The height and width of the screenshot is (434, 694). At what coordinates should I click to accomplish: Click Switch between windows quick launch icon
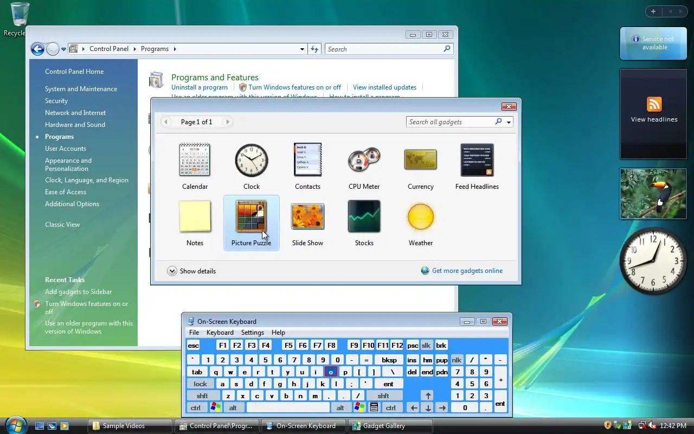52,426
